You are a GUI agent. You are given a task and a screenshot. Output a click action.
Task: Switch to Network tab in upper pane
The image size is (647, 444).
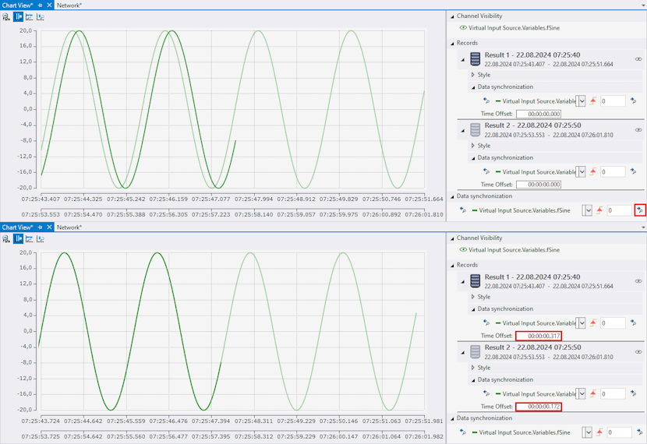pos(69,5)
